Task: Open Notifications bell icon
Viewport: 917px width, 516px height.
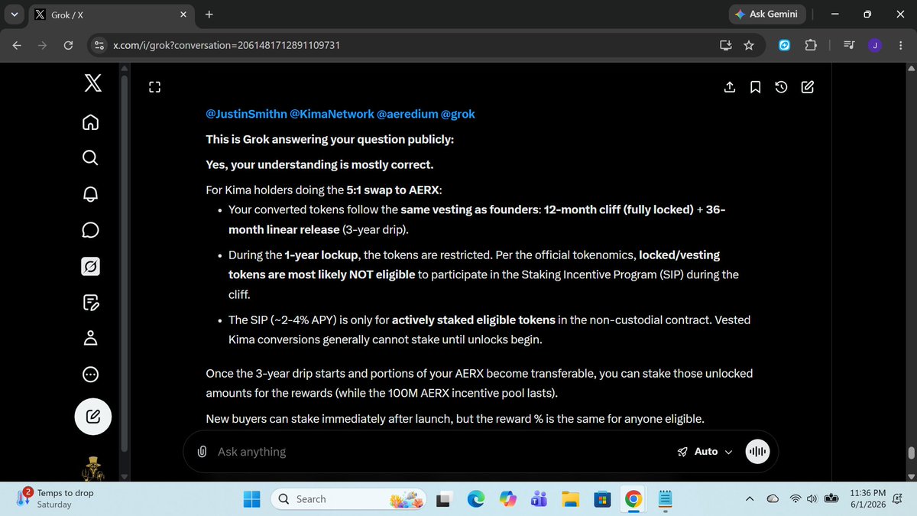Action: [90, 194]
